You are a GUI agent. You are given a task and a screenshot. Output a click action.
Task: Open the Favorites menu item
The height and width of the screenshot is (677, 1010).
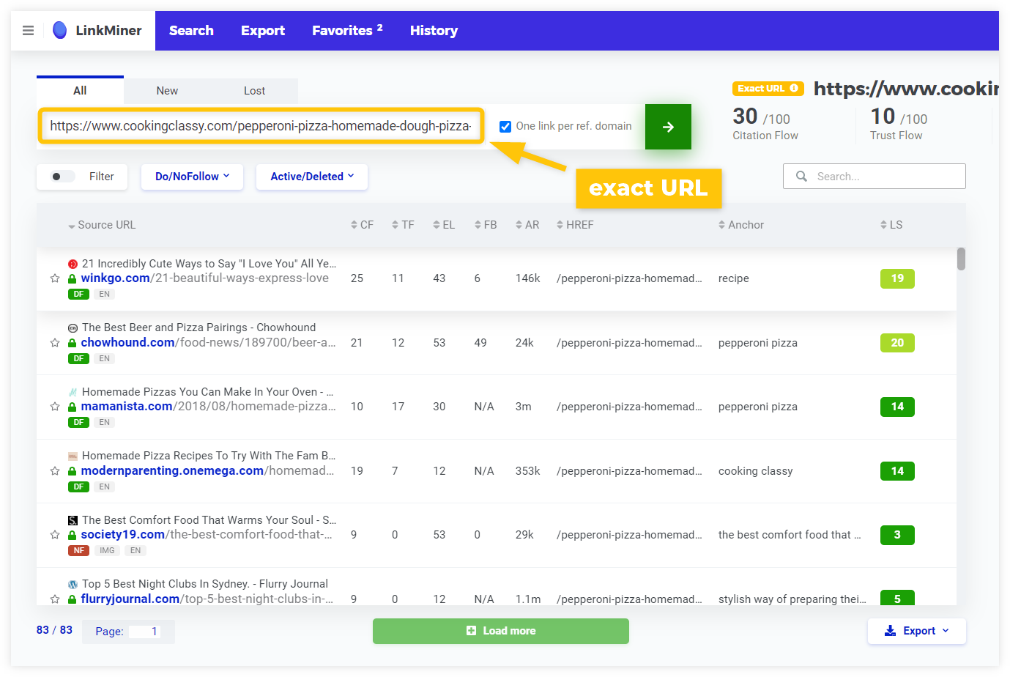coord(341,30)
